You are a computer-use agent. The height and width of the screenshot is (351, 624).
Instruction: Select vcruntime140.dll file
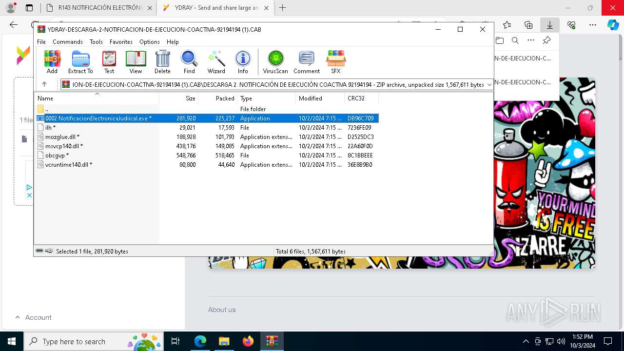coord(207,165)
